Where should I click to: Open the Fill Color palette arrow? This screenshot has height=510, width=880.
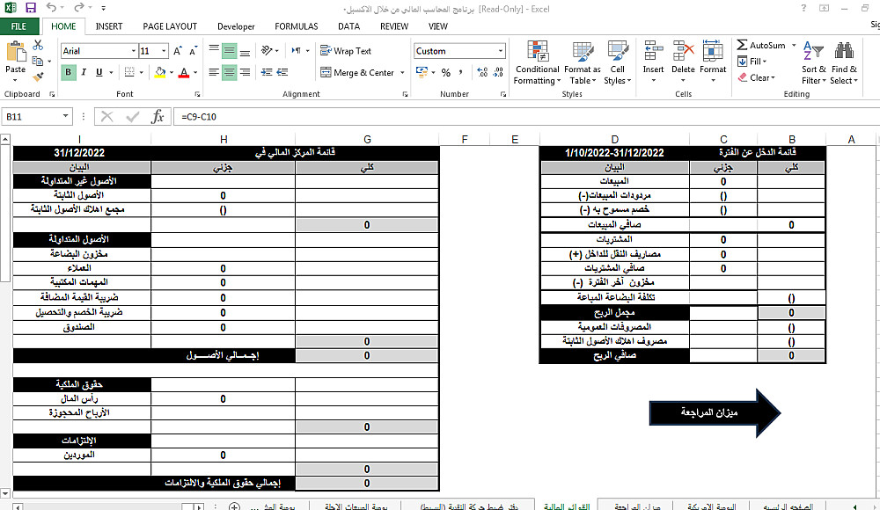pos(172,73)
